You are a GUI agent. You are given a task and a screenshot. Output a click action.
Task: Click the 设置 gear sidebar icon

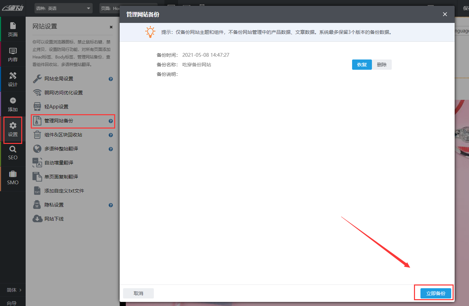click(13, 129)
